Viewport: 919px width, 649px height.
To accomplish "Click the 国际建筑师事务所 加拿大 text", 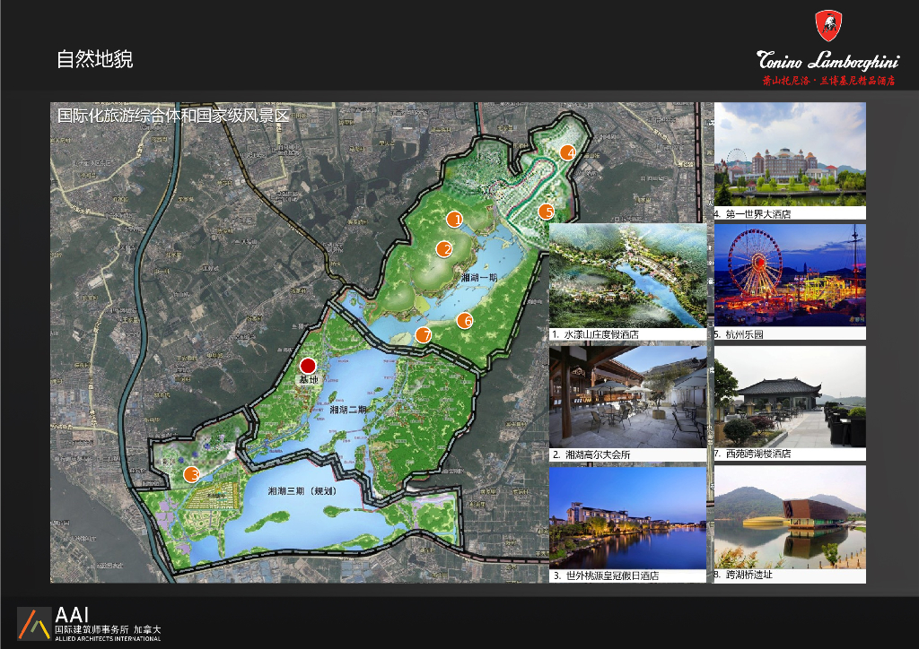I will click(108, 629).
